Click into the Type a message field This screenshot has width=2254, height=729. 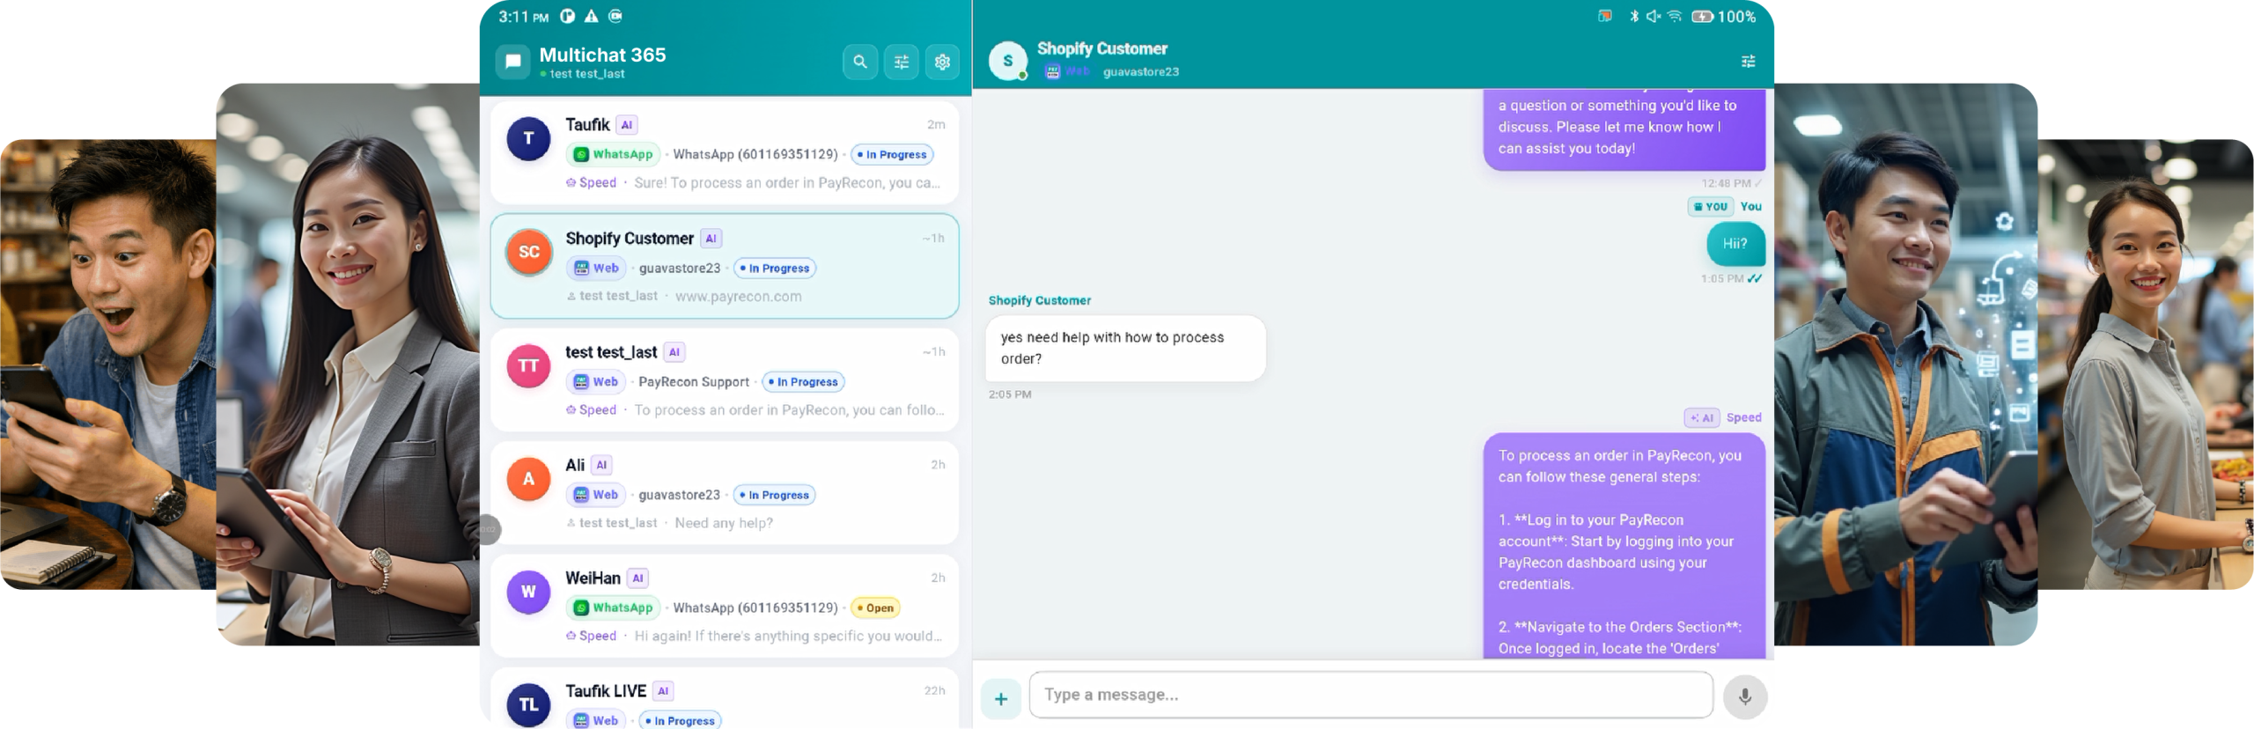1370,695
